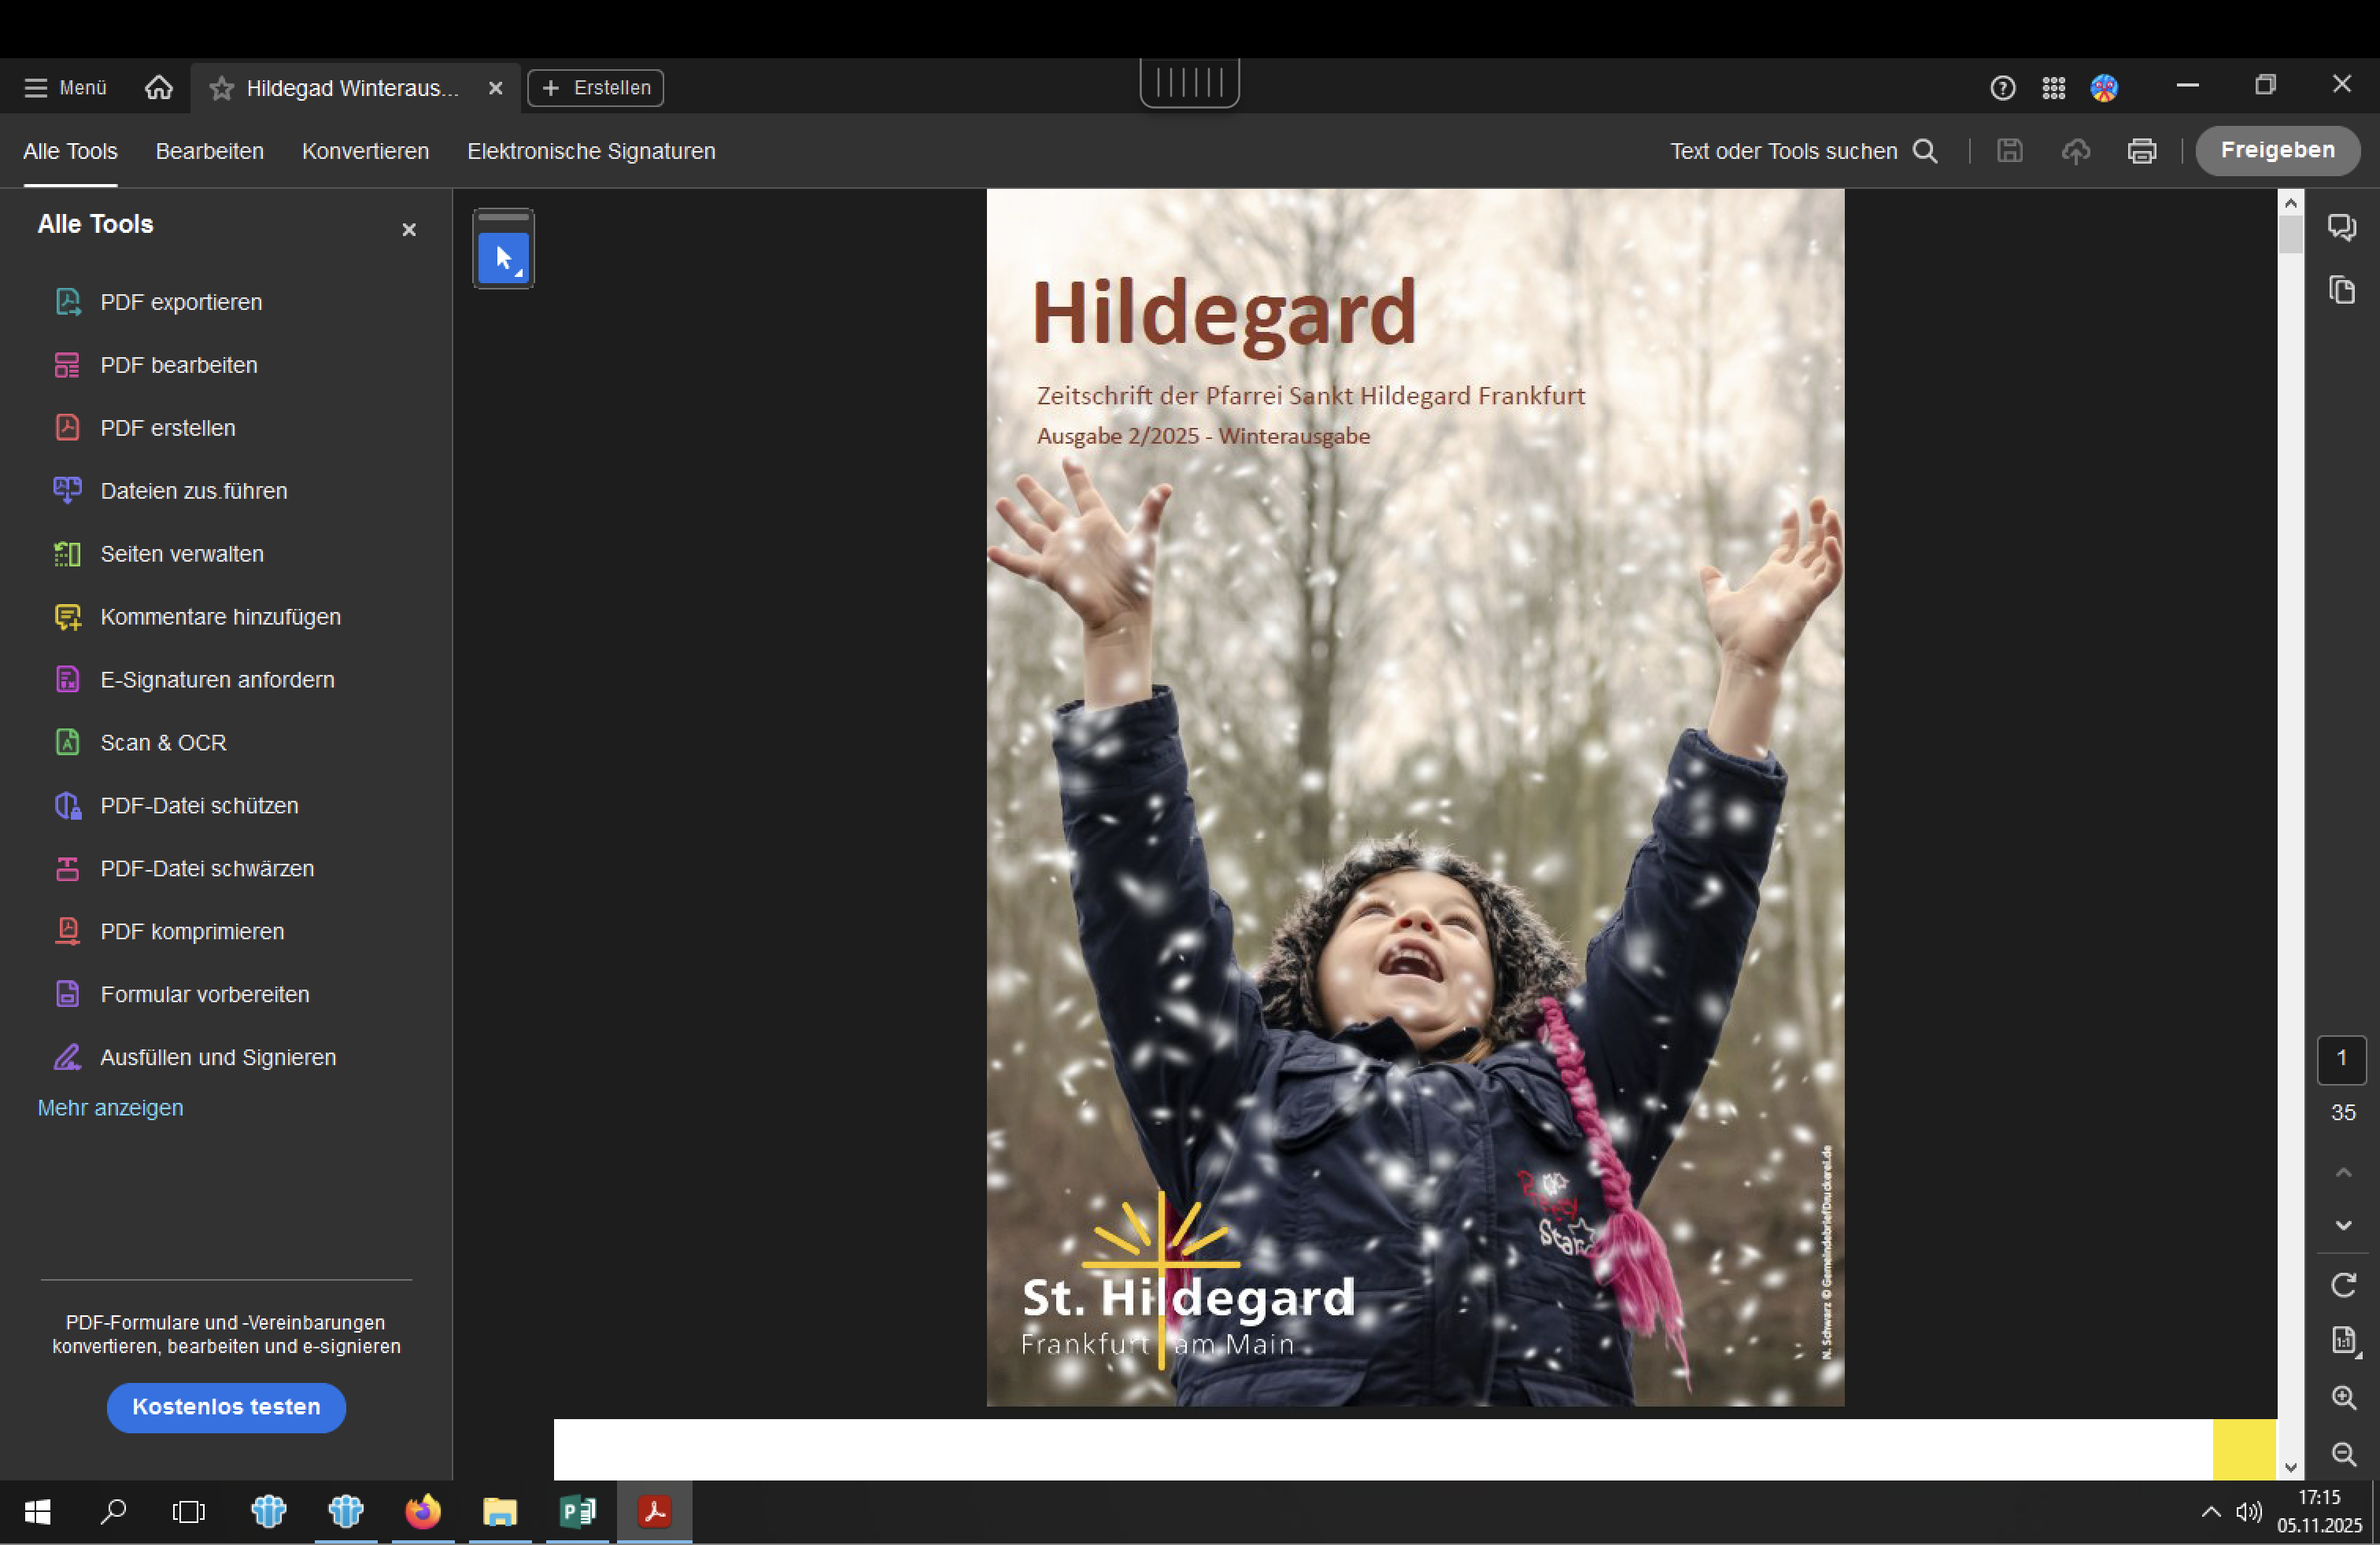The image size is (2380, 1545).
Task: Open the page display options dropdown icon
Action: click(x=2343, y=1341)
